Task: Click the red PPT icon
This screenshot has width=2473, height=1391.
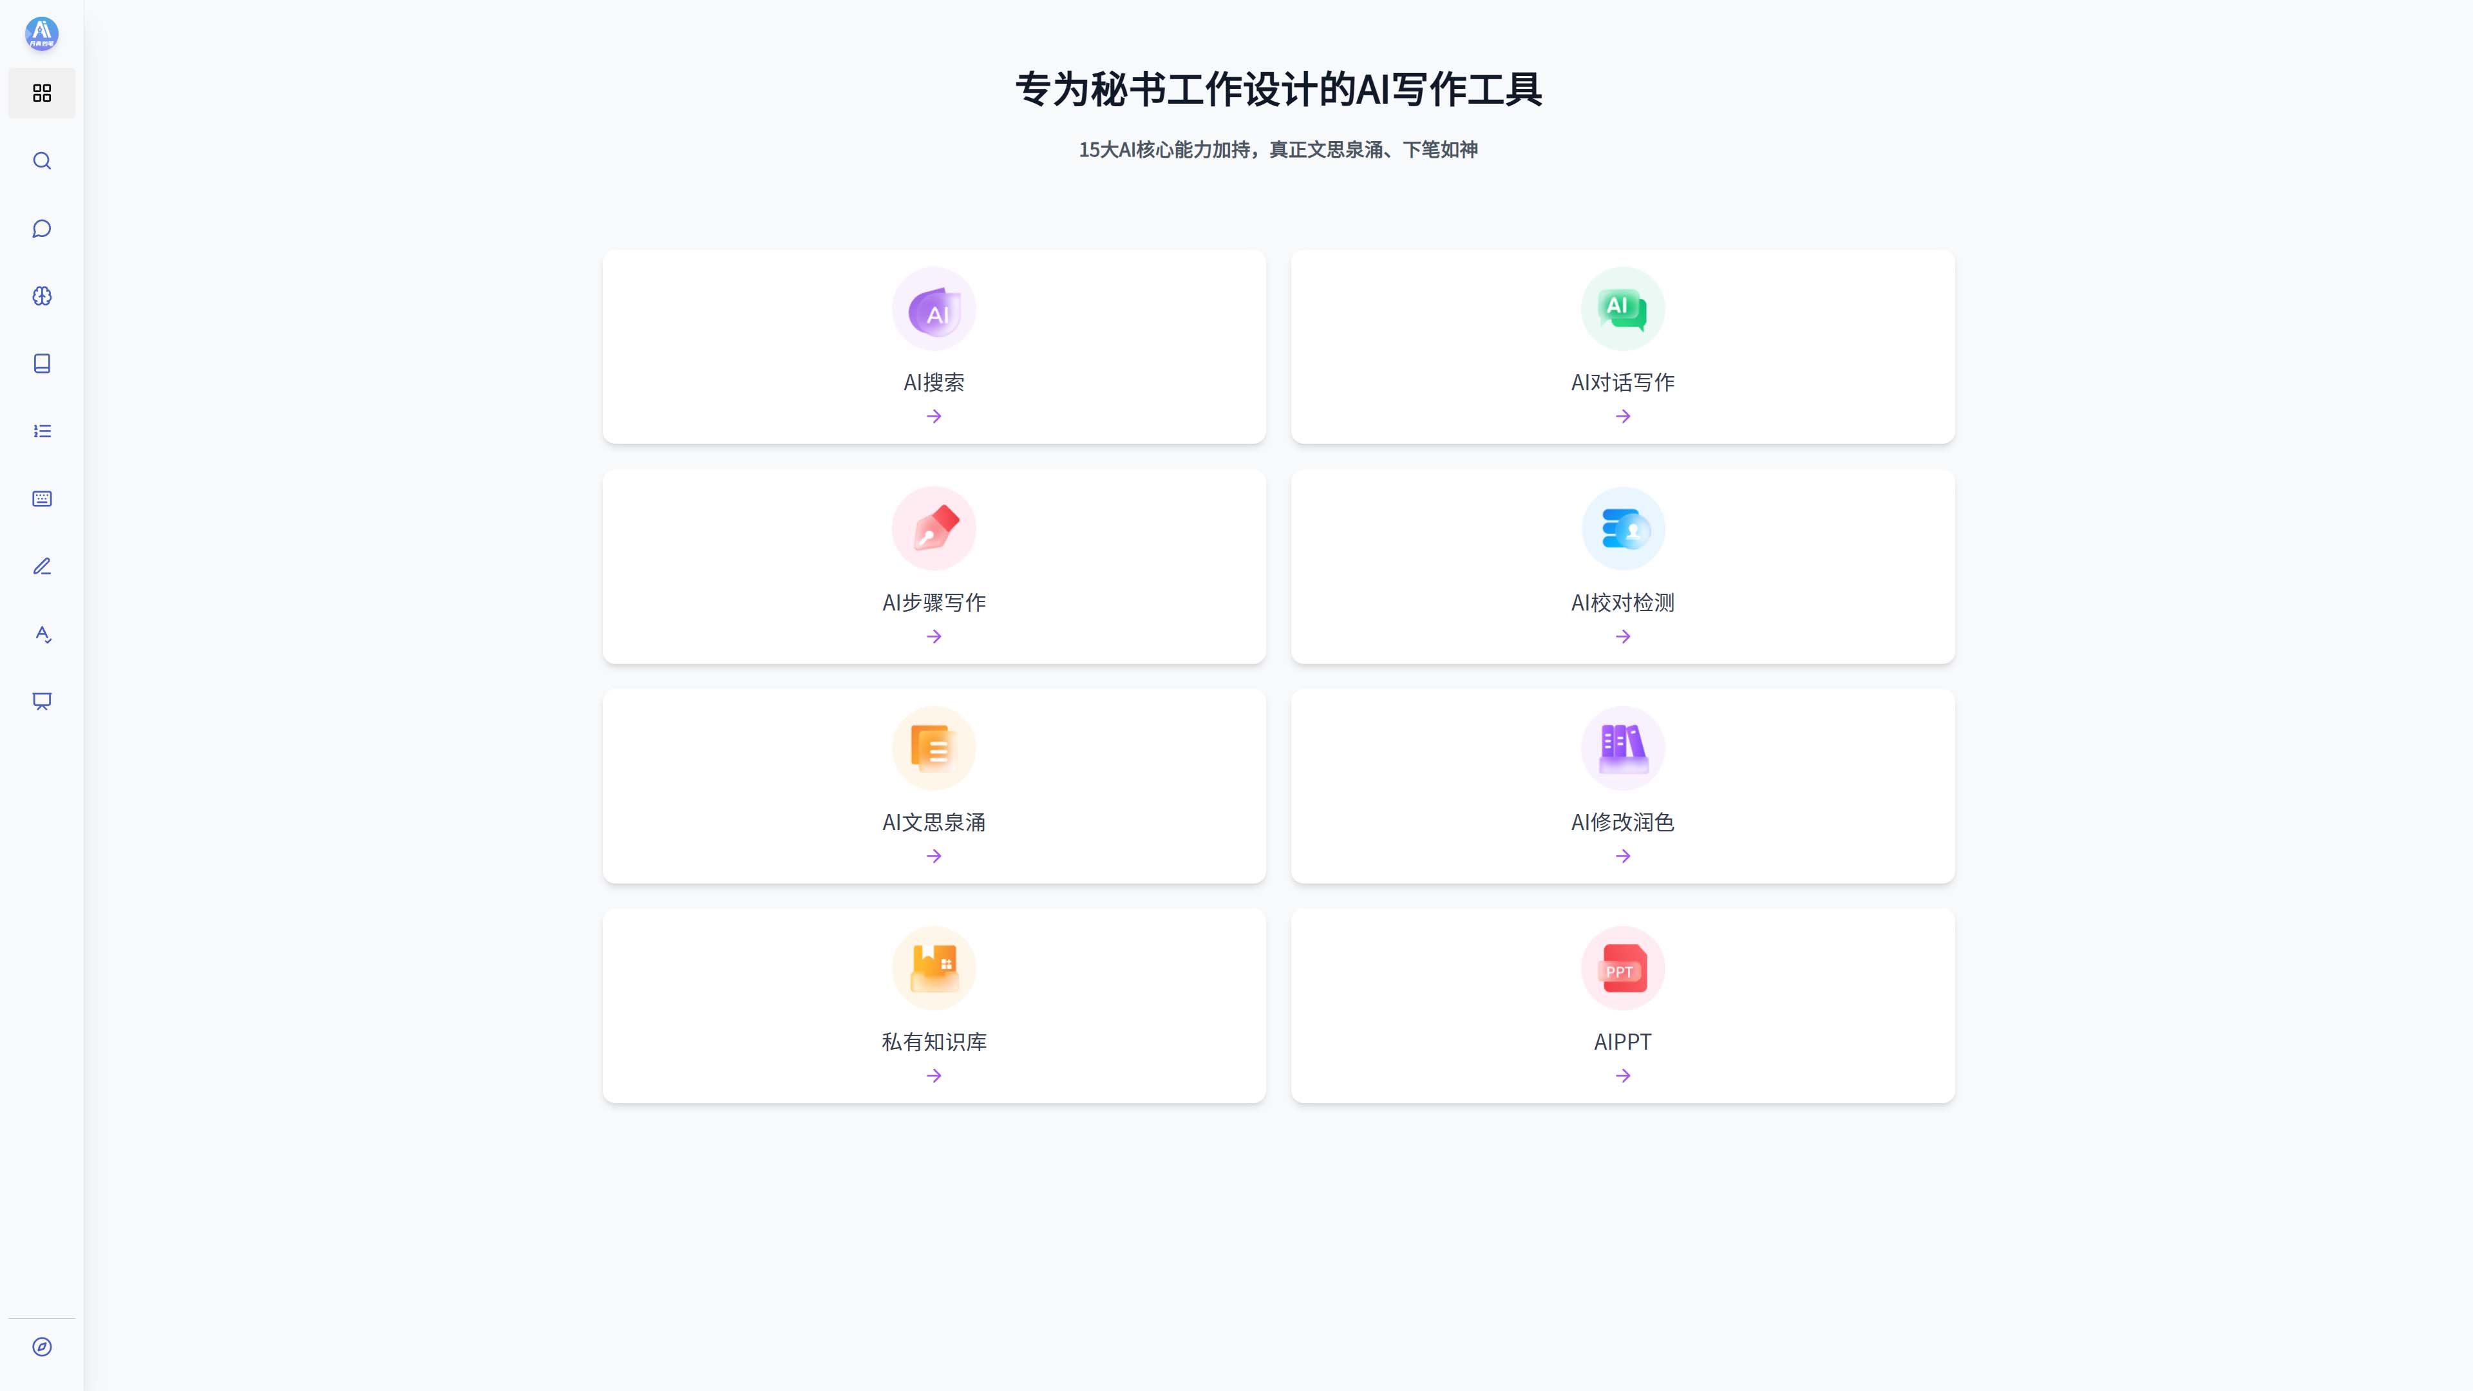Action: (1622, 969)
